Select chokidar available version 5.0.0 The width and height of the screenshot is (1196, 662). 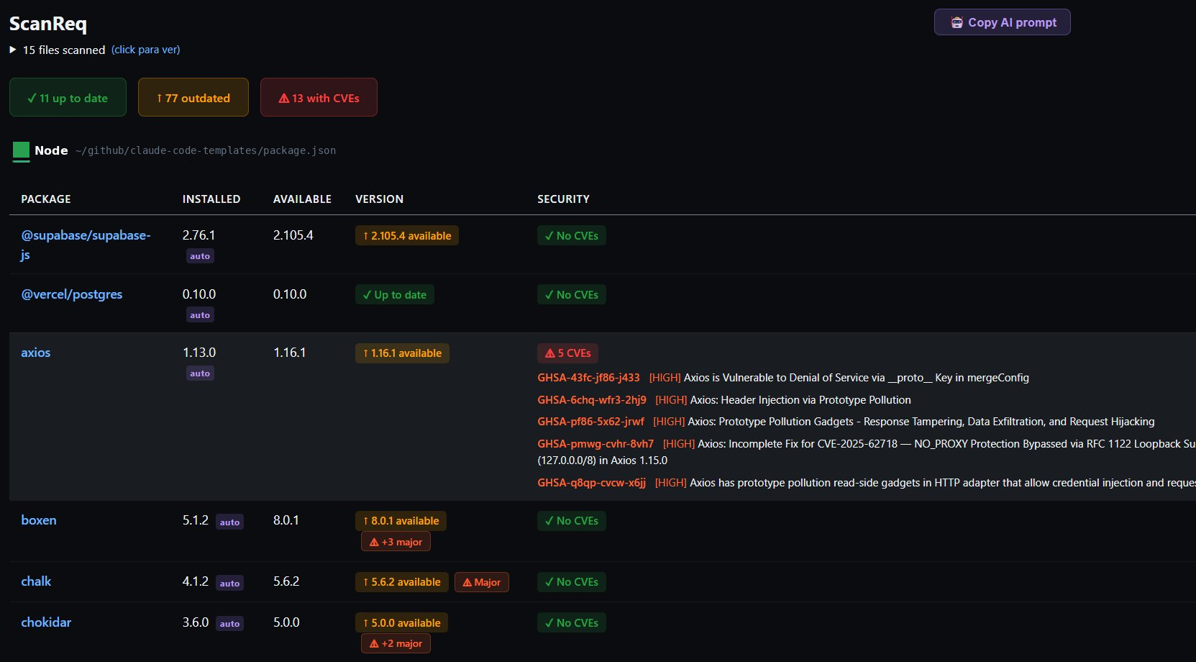(286, 622)
